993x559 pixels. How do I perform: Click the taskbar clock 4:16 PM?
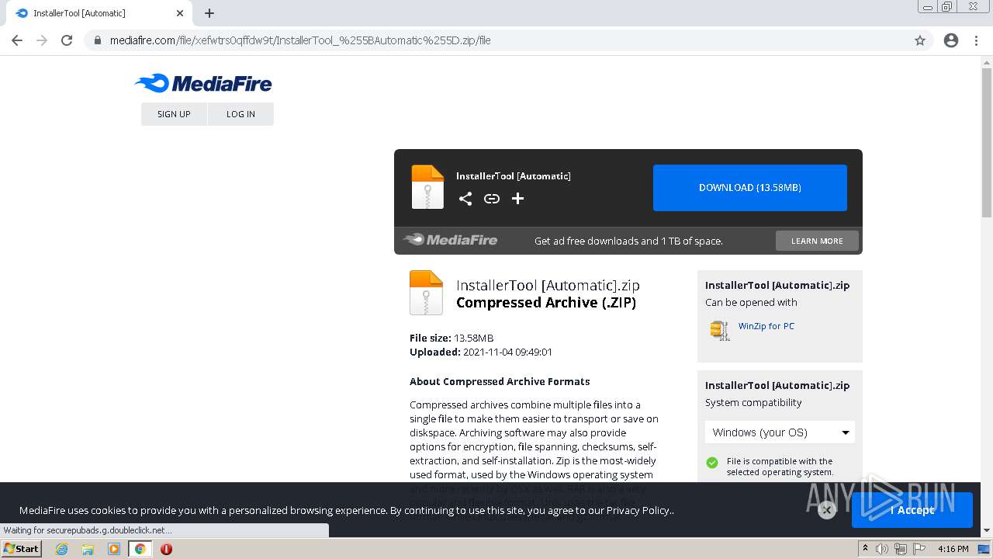(953, 549)
